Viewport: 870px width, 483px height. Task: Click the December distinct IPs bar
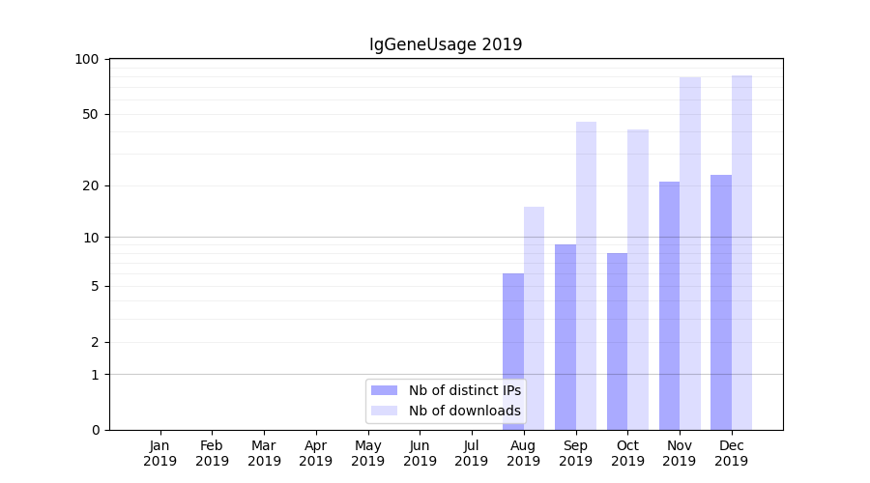click(721, 301)
